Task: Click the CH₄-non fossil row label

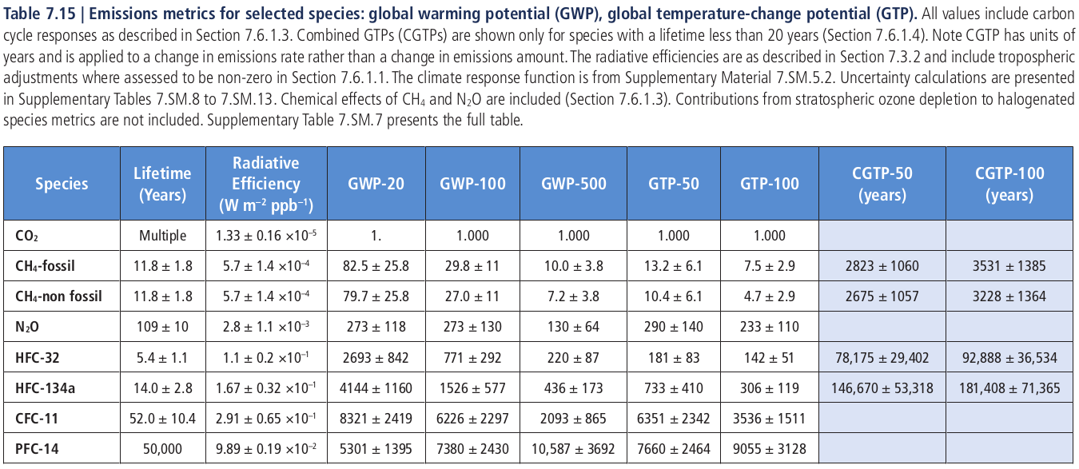Action: [58, 296]
